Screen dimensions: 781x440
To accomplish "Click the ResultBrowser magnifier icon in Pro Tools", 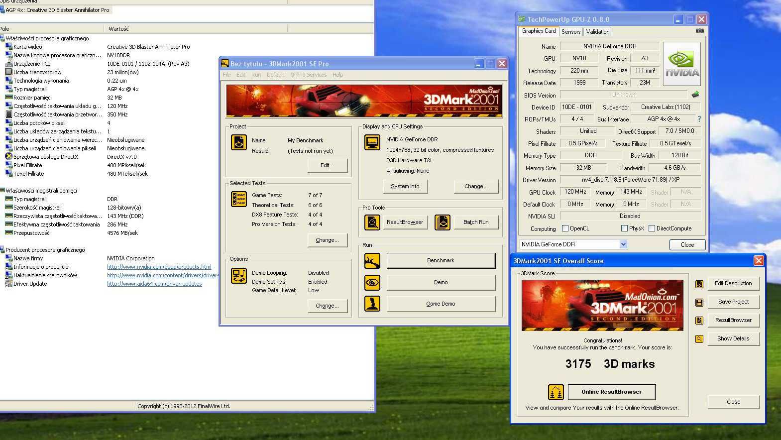I will tap(372, 222).
